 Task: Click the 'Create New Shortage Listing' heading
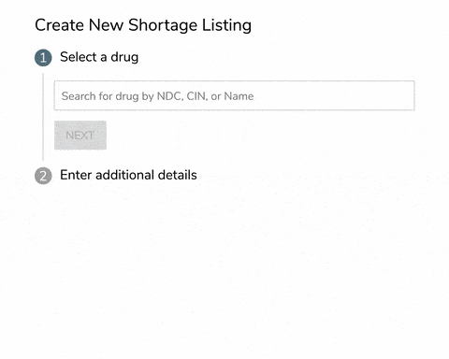point(143,25)
